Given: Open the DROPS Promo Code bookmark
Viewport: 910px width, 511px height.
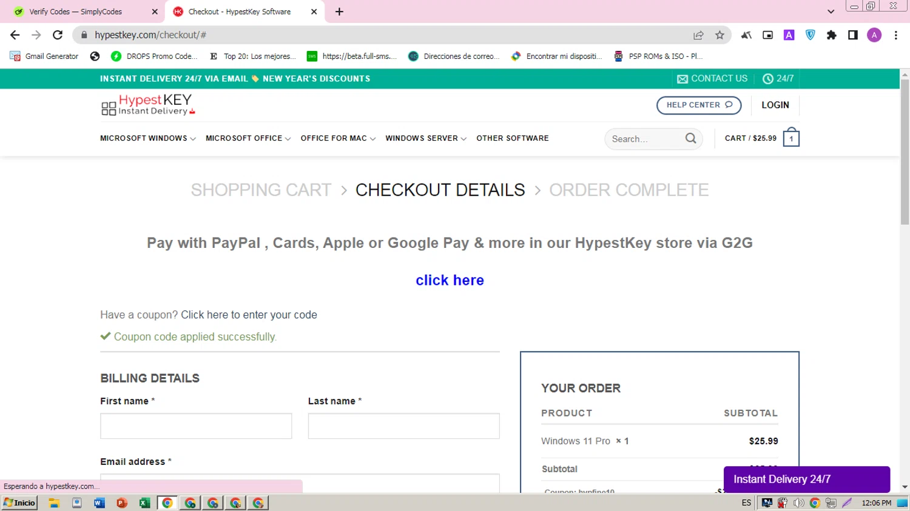Looking at the screenshot, I should [155, 56].
